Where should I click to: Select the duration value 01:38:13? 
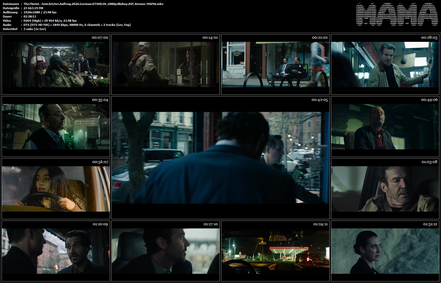coord(30,16)
